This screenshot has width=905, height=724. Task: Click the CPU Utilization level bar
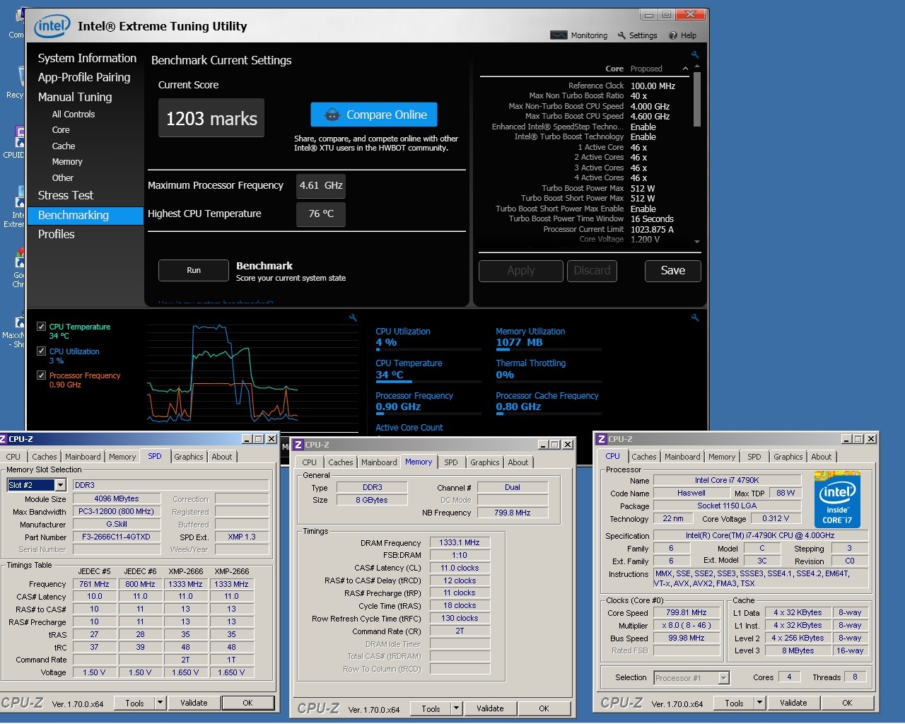(428, 349)
